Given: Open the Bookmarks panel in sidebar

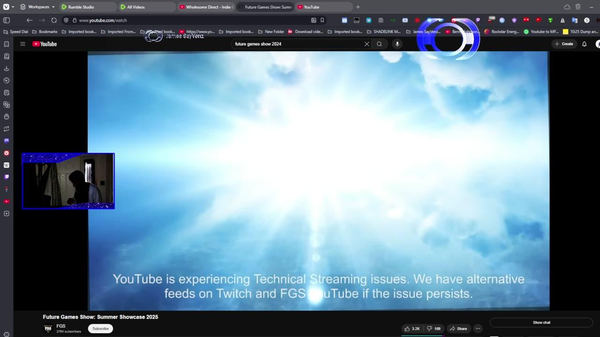Looking at the screenshot, I should click(7, 44).
